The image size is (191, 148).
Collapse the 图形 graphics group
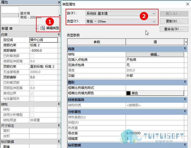point(185,82)
